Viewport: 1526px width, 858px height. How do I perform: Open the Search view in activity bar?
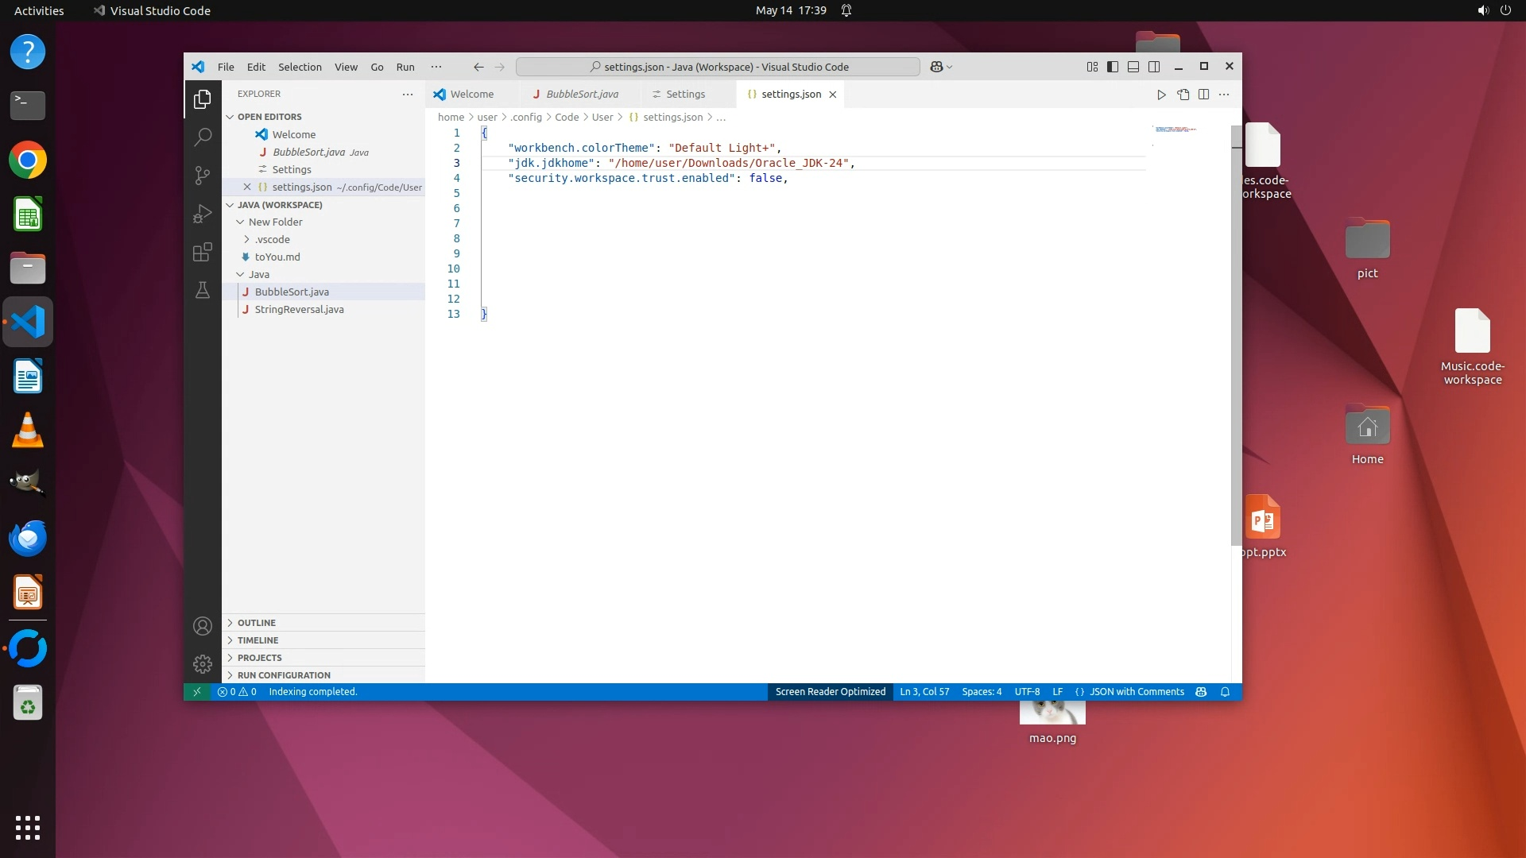pos(203,137)
